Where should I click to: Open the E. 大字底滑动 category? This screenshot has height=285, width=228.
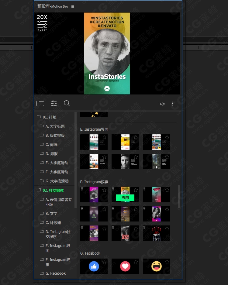pos(57,163)
